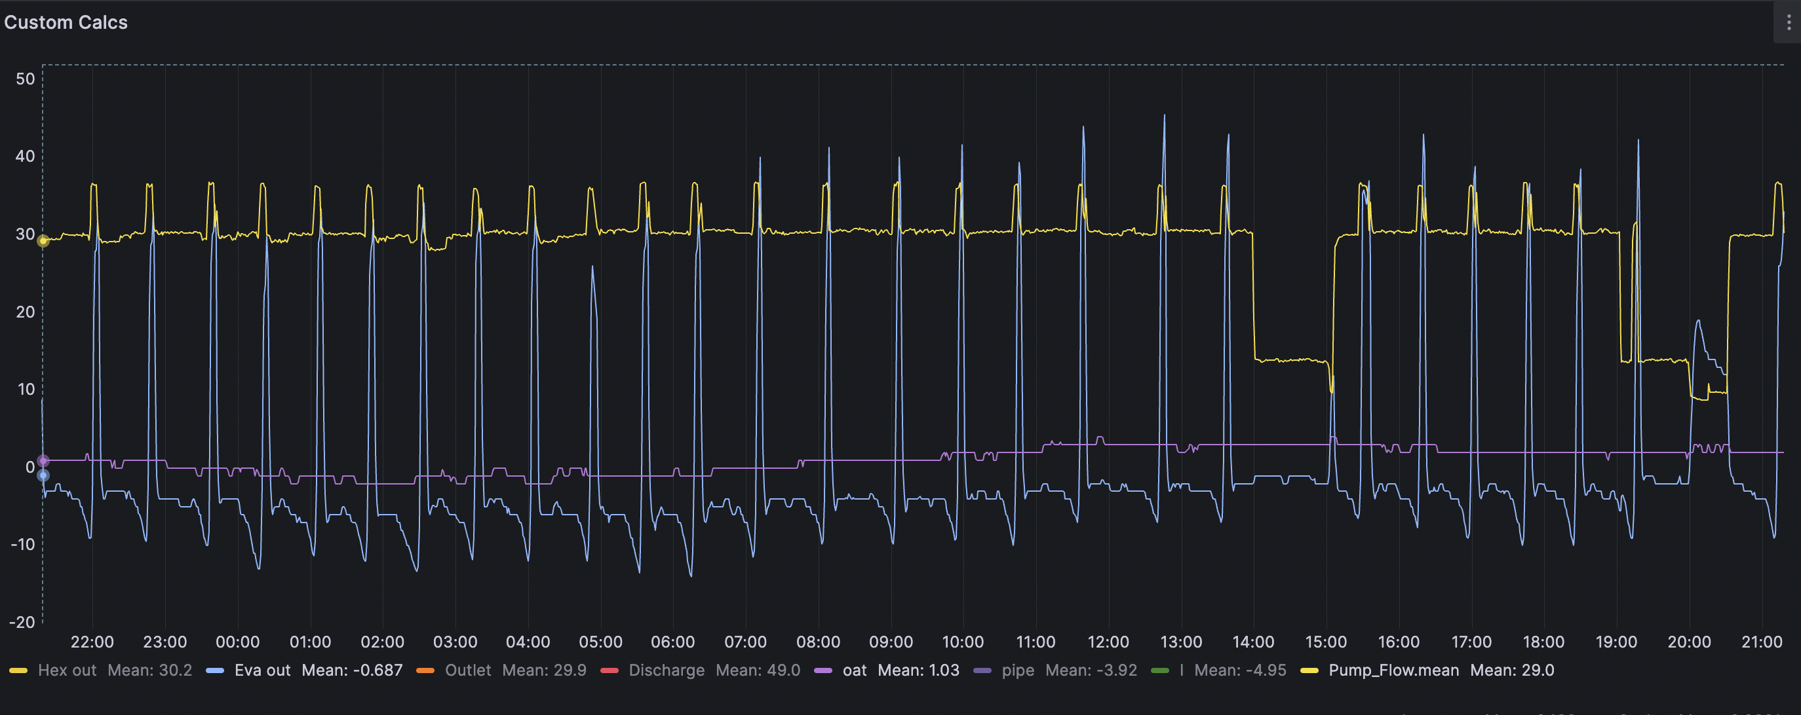Open the panel kebab menu

1789,22
